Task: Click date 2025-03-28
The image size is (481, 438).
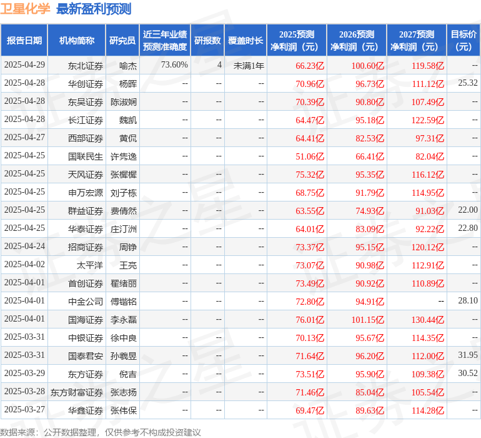Action: tap(24, 391)
